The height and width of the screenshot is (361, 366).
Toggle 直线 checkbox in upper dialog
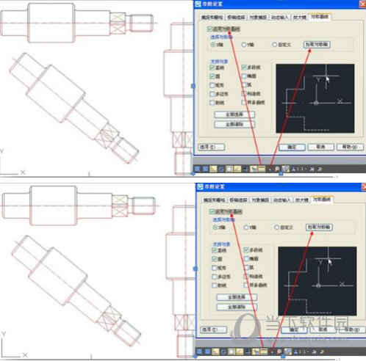click(212, 68)
